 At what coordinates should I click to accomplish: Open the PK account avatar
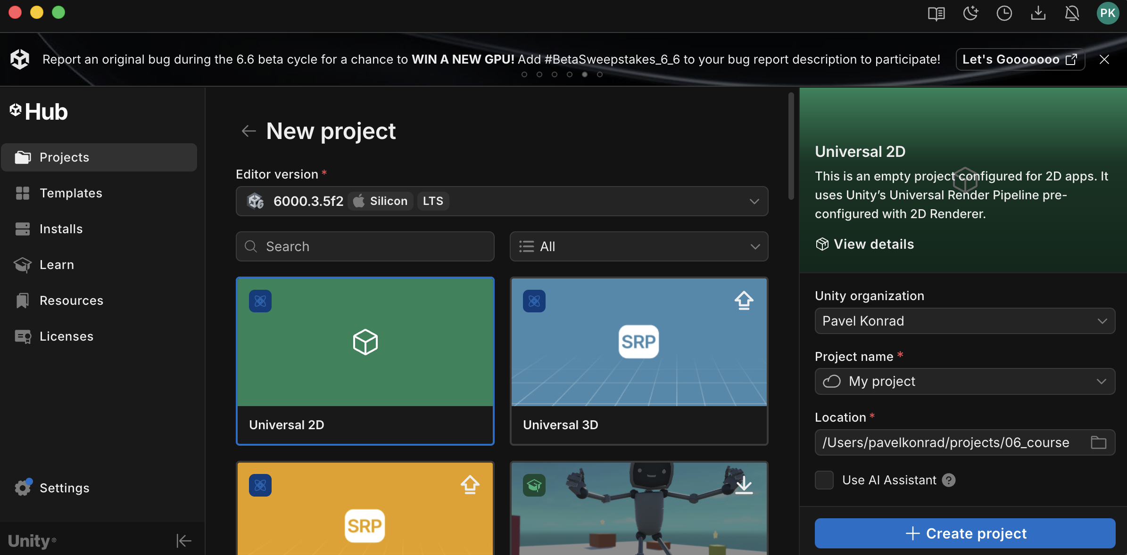(x=1108, y=13)
